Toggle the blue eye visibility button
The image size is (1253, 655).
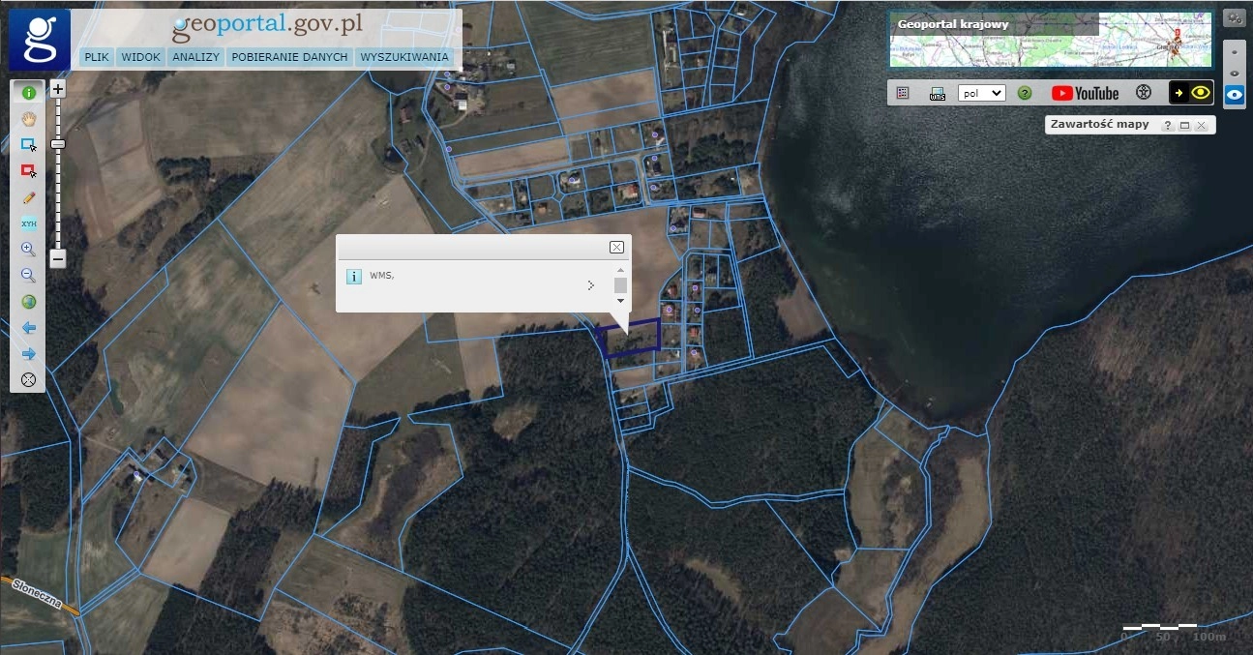1234,95
